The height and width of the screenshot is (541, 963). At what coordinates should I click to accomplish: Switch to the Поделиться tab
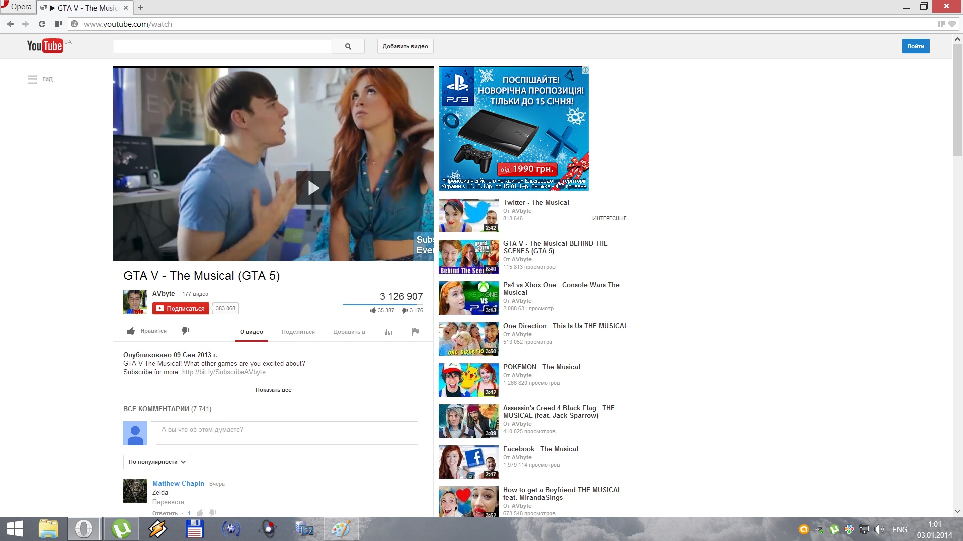pyautogui.click(x=298, y=332)
